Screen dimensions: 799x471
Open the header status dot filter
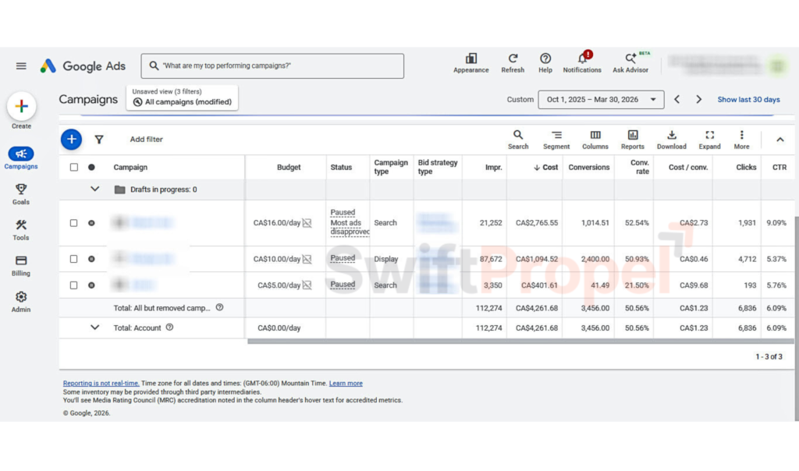(91, 167)
